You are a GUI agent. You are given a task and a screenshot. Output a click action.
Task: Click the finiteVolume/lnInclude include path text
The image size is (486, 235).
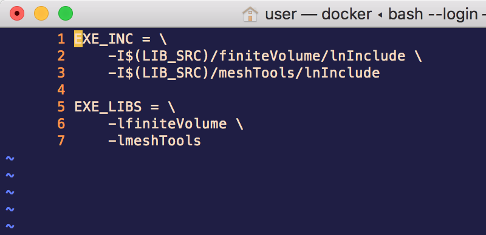pyautogui.click(x=312, y=56)
